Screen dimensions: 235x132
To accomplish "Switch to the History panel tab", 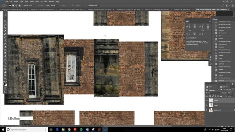I will click(x=214, y=19).
